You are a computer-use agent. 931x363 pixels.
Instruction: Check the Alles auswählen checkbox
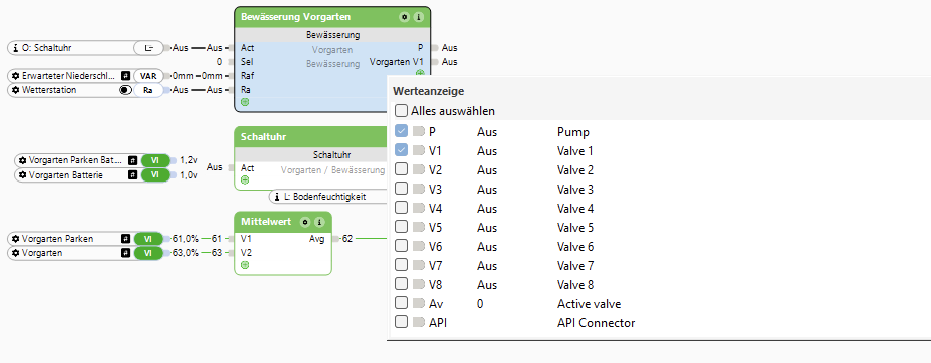(x=401, y=111)
